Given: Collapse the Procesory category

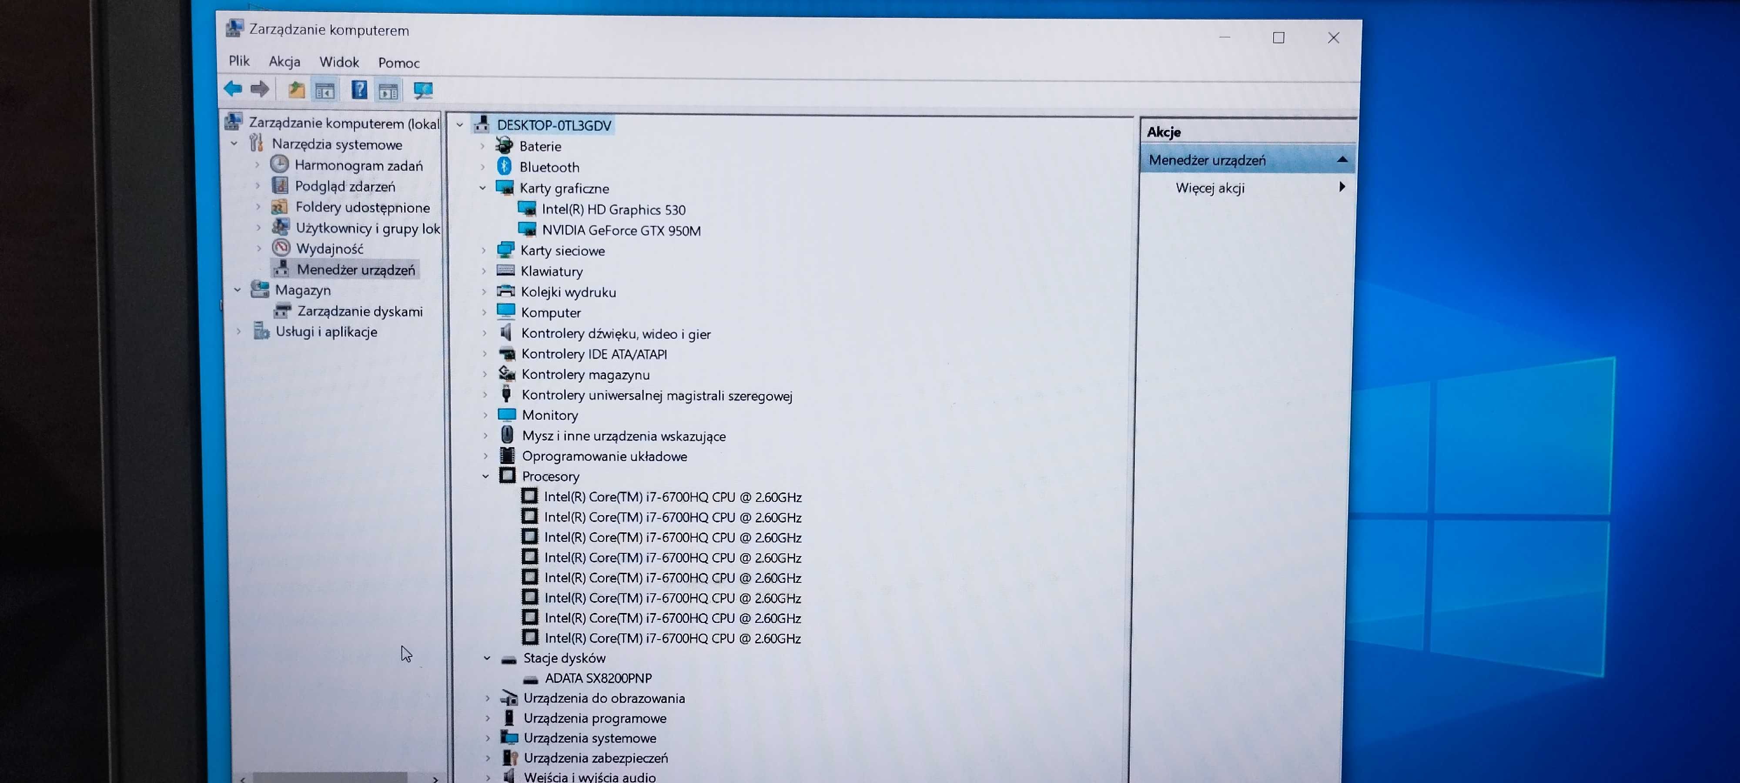Looking at the screenshot, I should (485, 476).
